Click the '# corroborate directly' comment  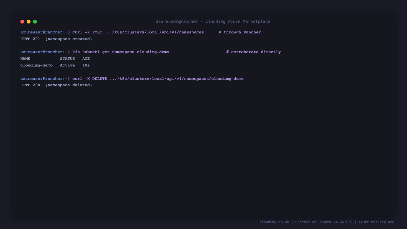(253, 52)
